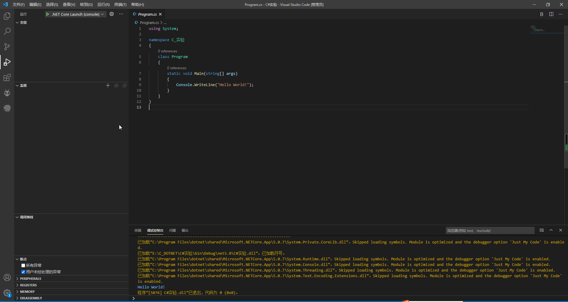Screen dimensions: 568x302
Task: Expand the DISASSEMBLY section
Action: coord(30,298)
